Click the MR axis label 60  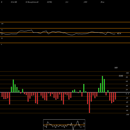127,81
